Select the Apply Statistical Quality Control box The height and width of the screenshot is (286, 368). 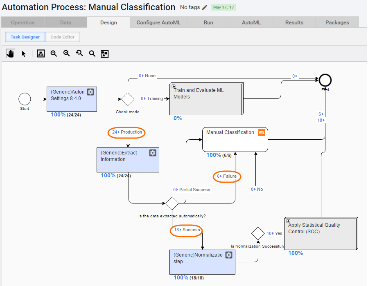pos(321,234)
